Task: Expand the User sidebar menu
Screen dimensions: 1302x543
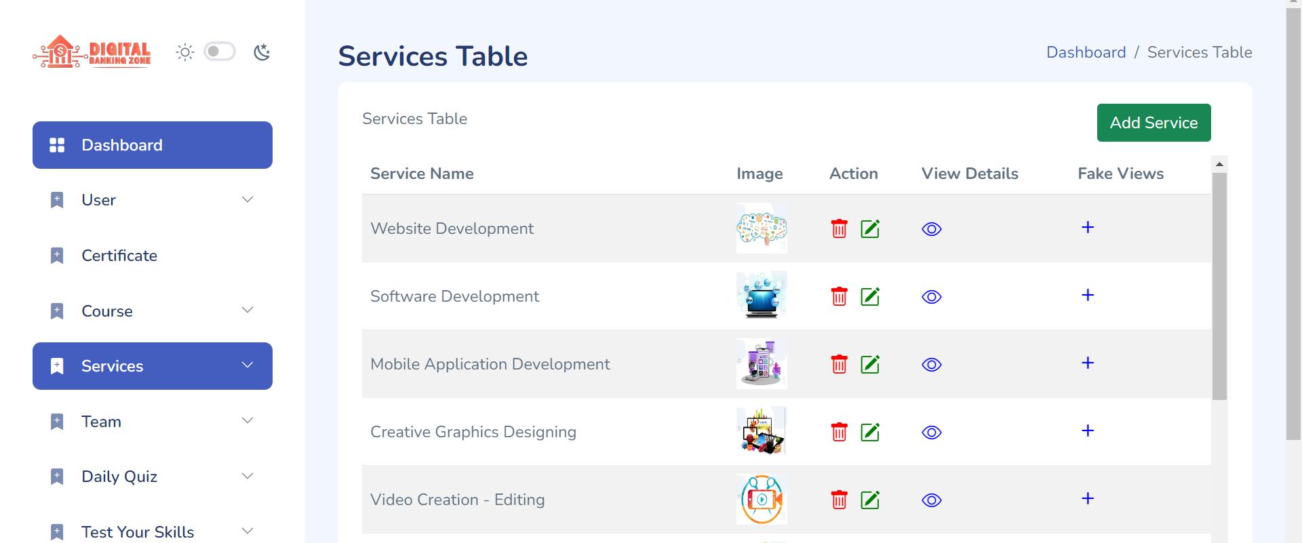Action: (x=248, y=199)
